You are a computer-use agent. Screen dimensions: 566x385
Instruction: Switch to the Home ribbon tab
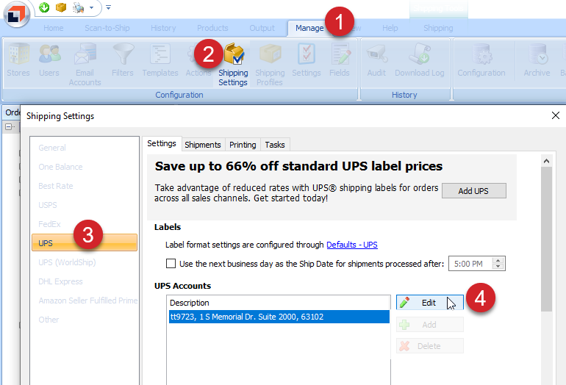54,28
